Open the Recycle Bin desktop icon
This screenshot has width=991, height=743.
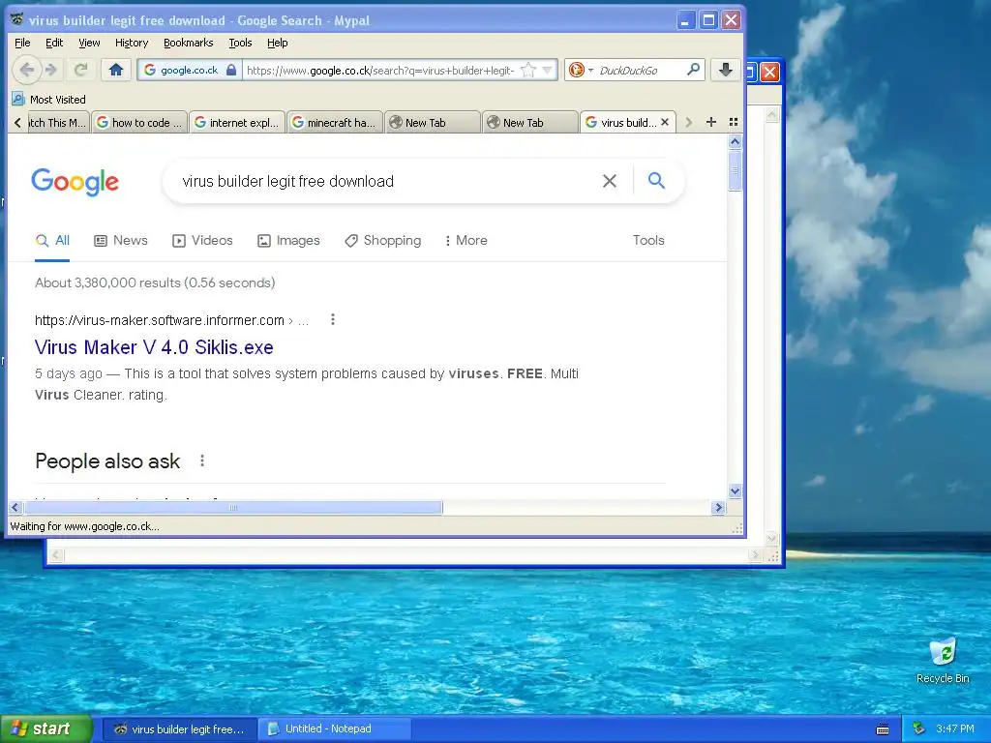click(x=943, y=661)
